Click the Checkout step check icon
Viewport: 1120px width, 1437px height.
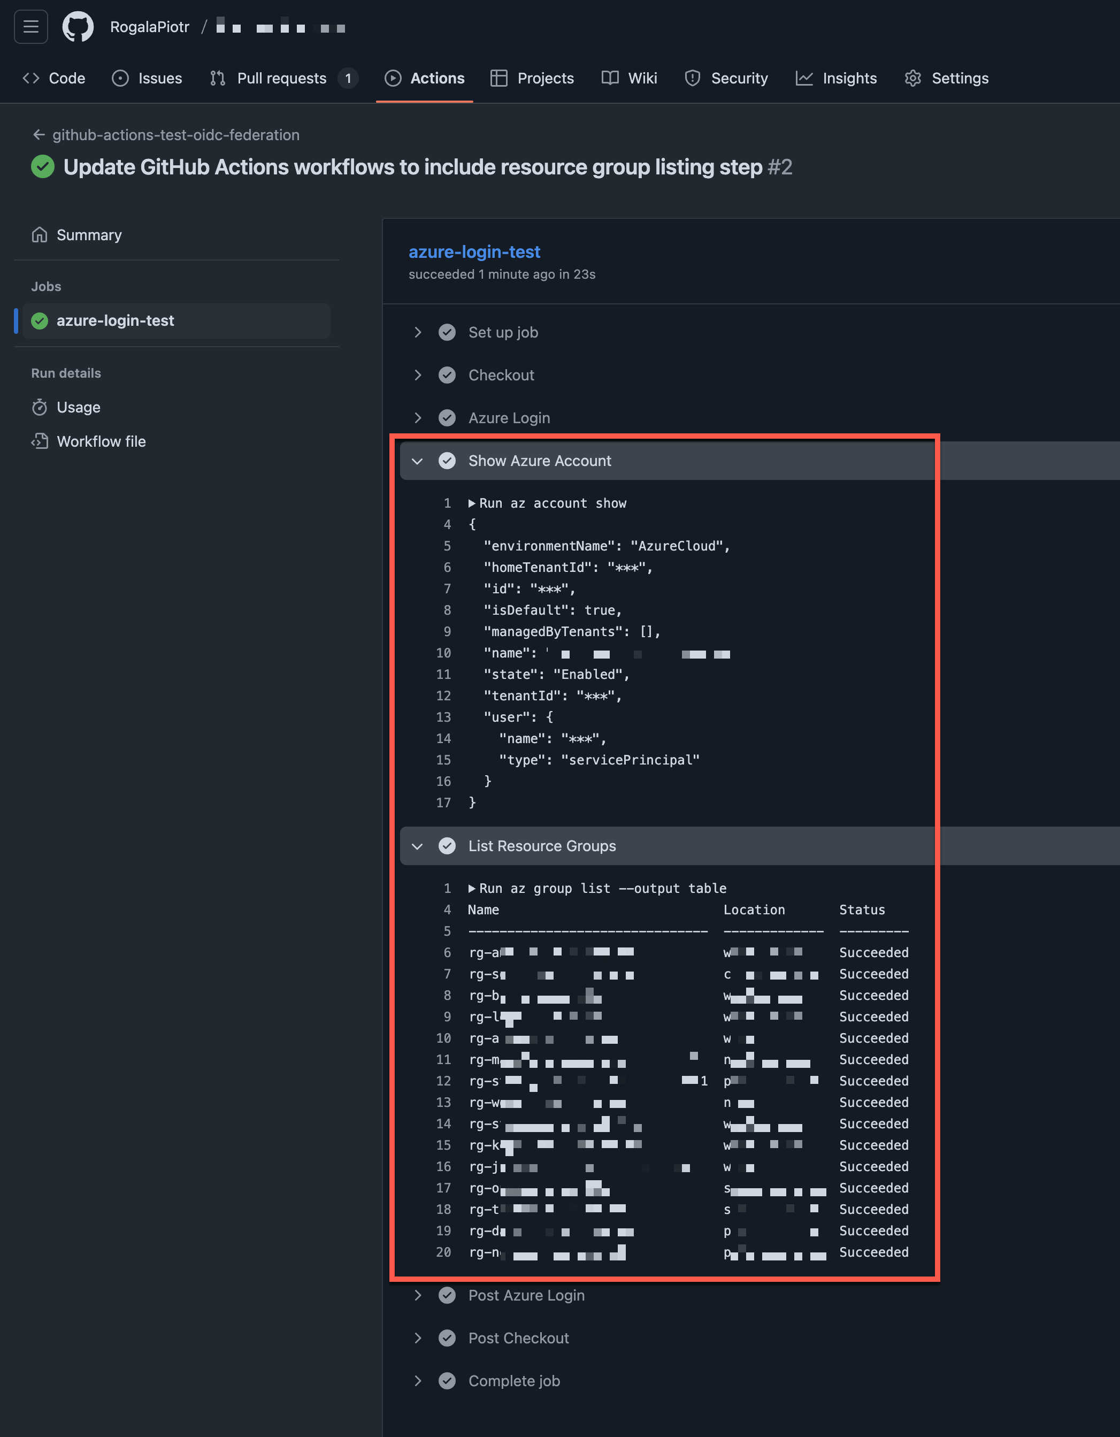click(x=447, y=375)
